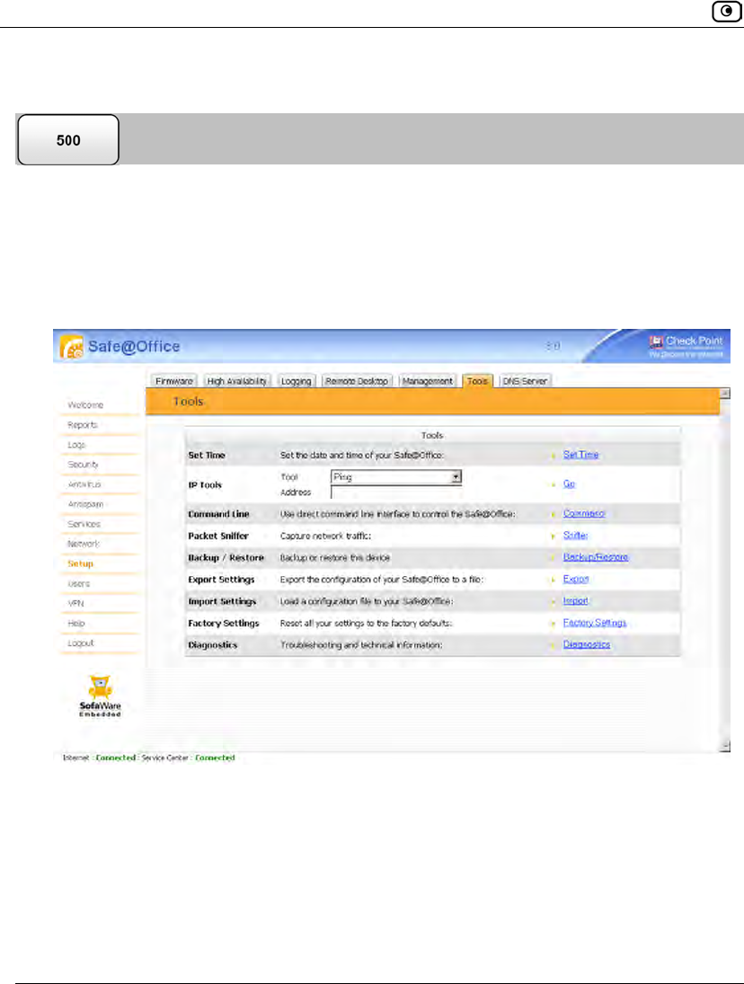Switch to the Remote Desktop tab
This screenshot has width=744, height=984.
[x=357, y=381]
